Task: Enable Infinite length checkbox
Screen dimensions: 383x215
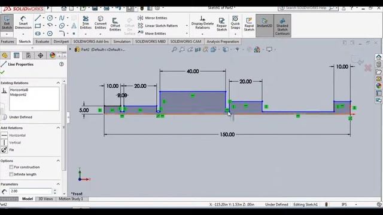Action: click(x=11, y=174)
